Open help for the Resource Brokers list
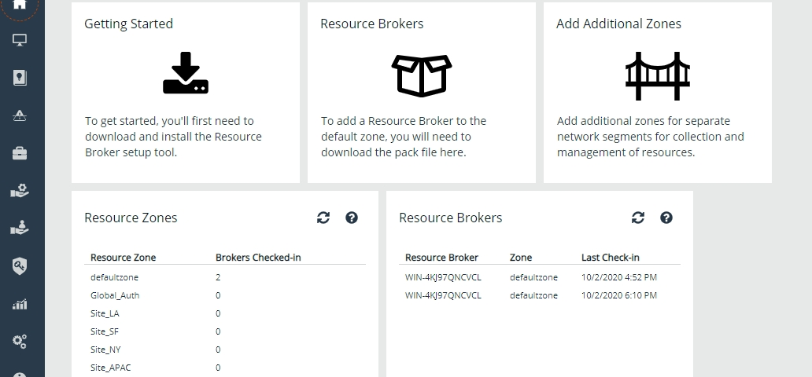812x377 pixels. (x=666, y=218)
